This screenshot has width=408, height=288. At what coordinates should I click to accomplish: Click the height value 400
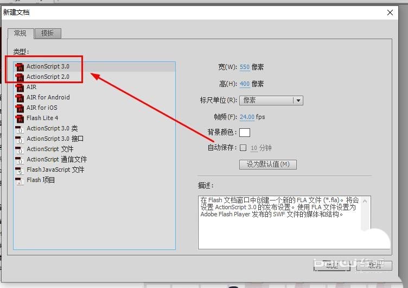(245, 84)
